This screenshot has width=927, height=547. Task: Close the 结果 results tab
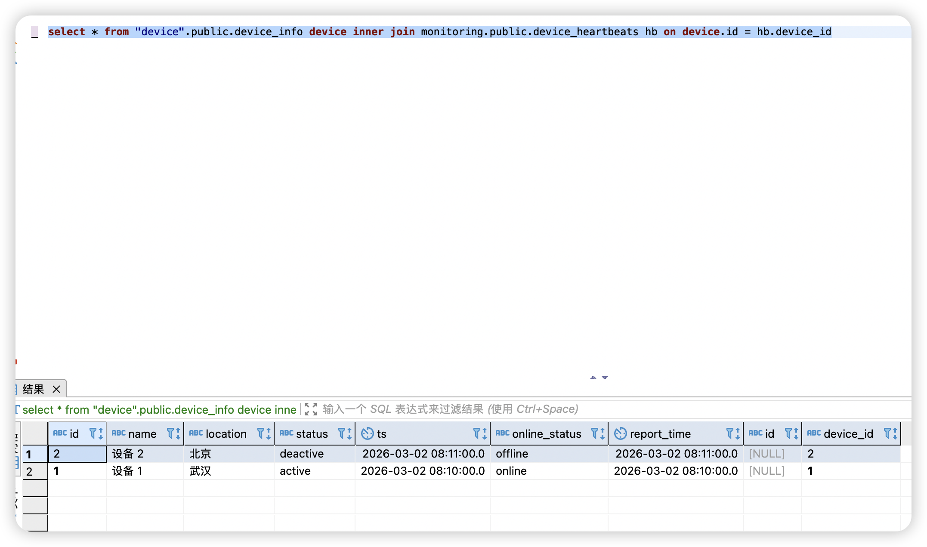pyautogui.click(x=56, y=389)
